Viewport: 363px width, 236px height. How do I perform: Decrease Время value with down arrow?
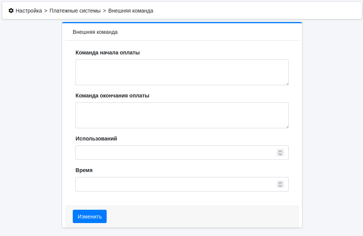point(280,186)
